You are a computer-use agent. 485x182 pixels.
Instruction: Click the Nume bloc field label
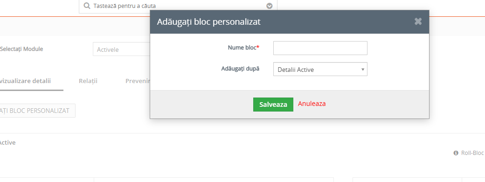tap(243, 48)
